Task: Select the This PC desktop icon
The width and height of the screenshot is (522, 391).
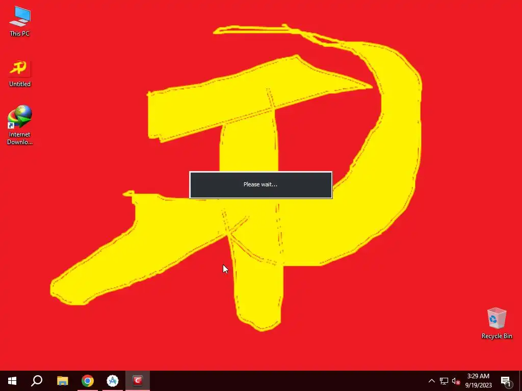Action: pos(20,21)
